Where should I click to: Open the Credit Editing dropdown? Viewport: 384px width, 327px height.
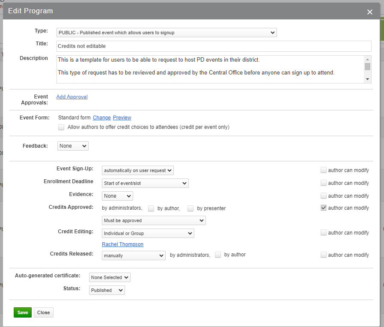(148, 233)
